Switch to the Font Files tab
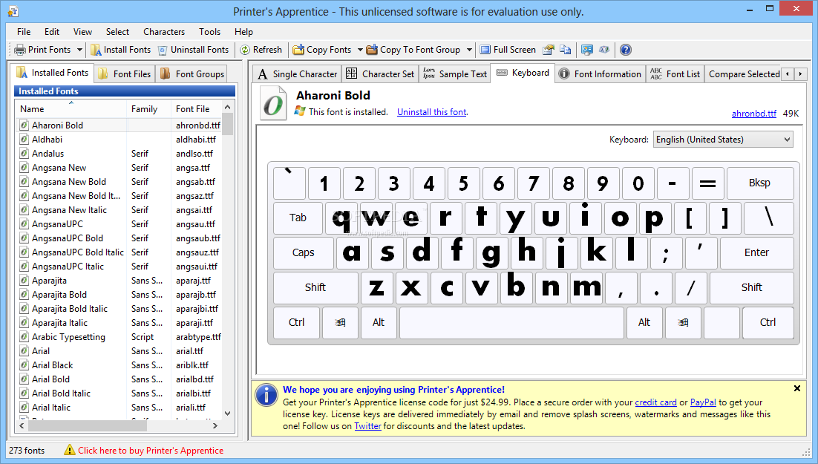The image size is (818, 464). coord(125,74)
